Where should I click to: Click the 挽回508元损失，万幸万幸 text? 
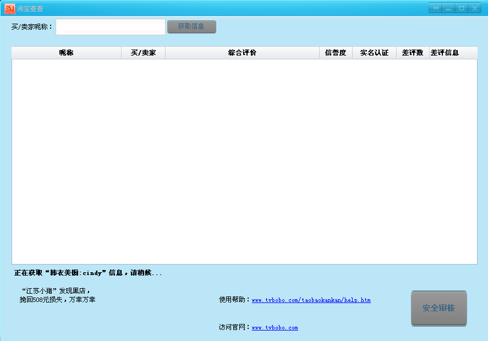pyautogui.click(x=58, y=300)
